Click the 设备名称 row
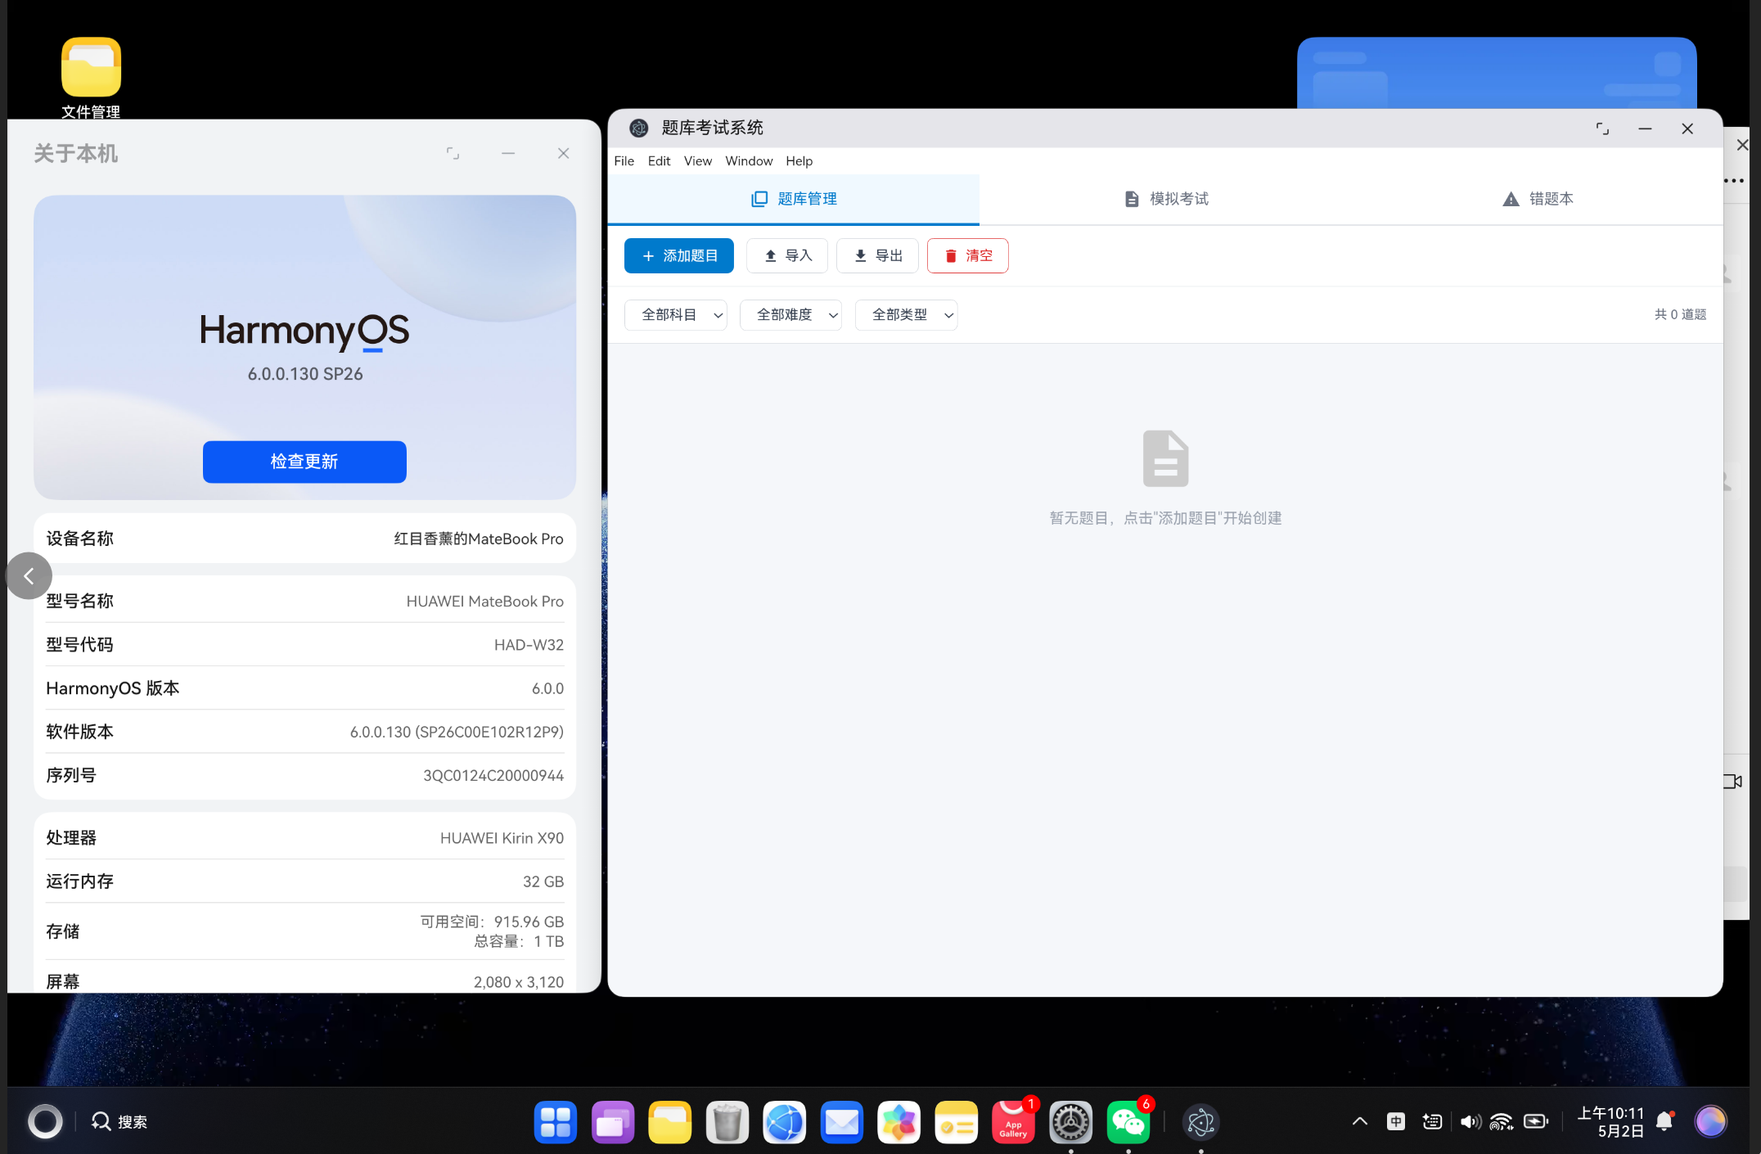 click(x=304, y=539)
